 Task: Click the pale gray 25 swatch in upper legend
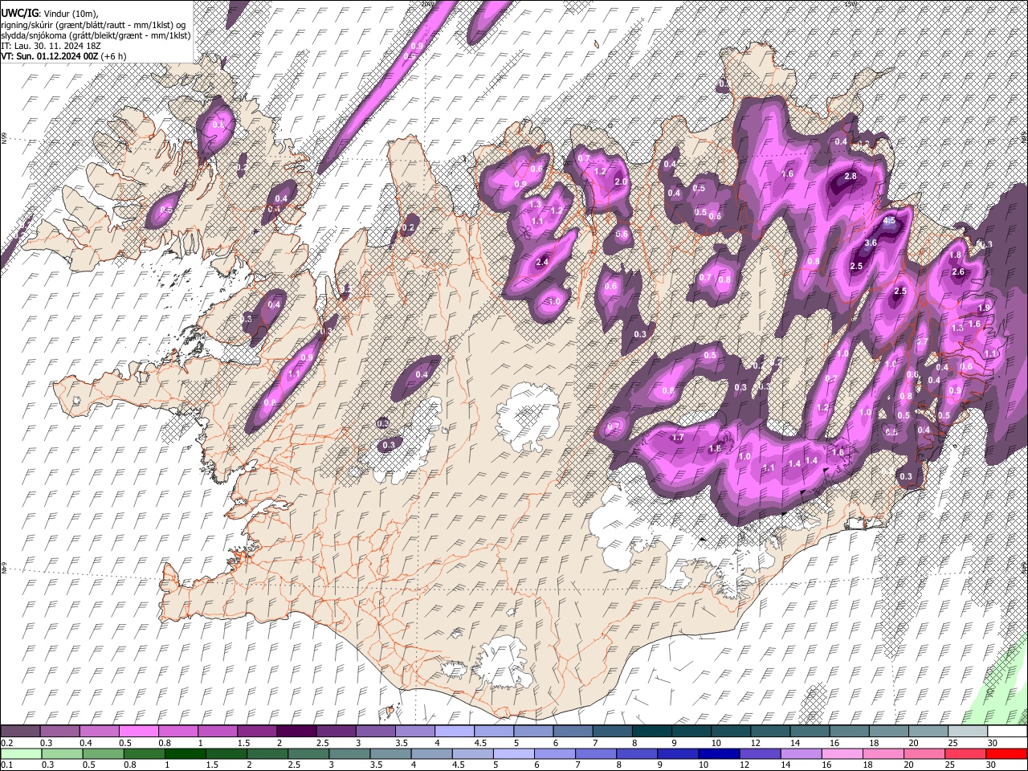coord(968,731)
